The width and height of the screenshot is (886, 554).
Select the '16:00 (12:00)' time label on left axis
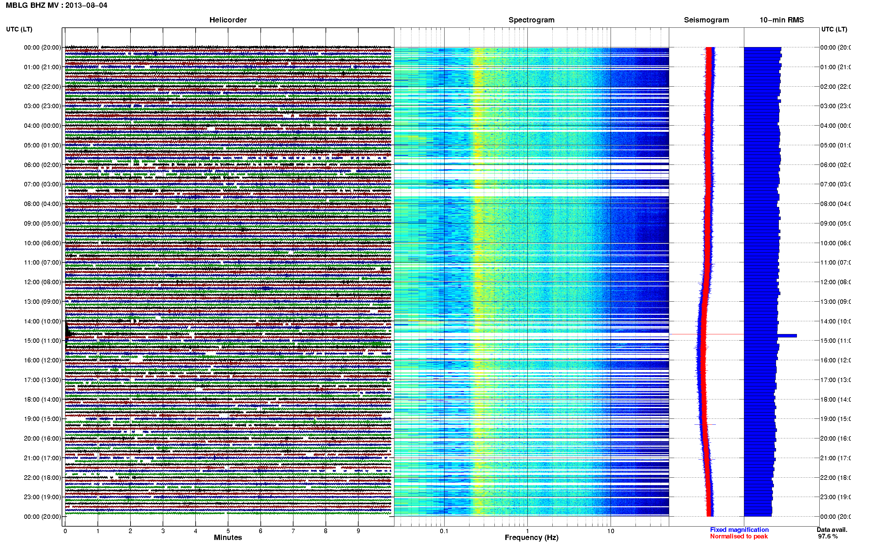coord(42,360)
